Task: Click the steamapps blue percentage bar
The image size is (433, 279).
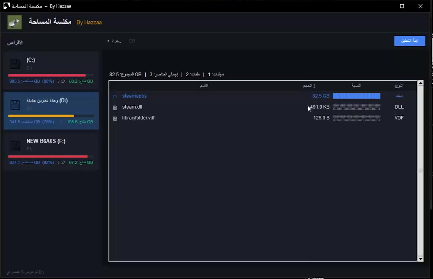Action: coord(356,96)
